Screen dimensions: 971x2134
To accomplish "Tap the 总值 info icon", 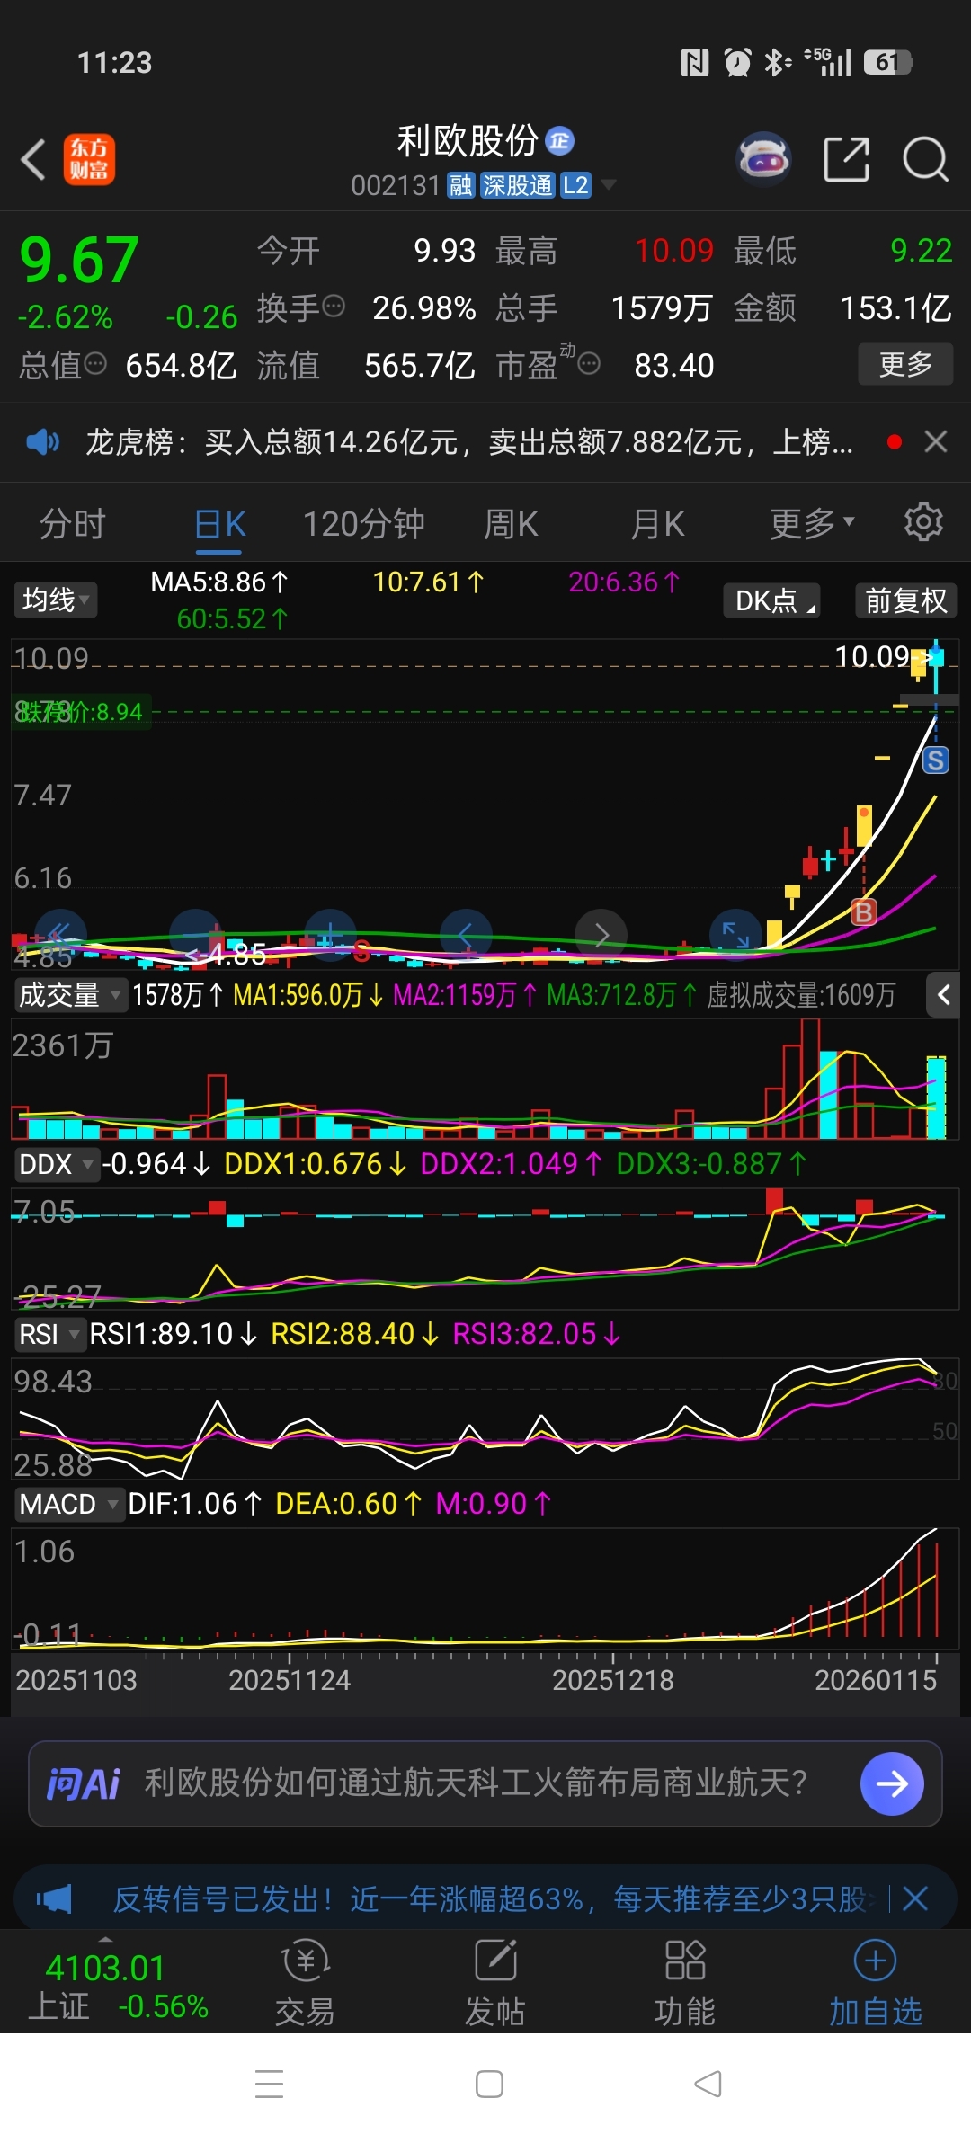I will [94, 363].
